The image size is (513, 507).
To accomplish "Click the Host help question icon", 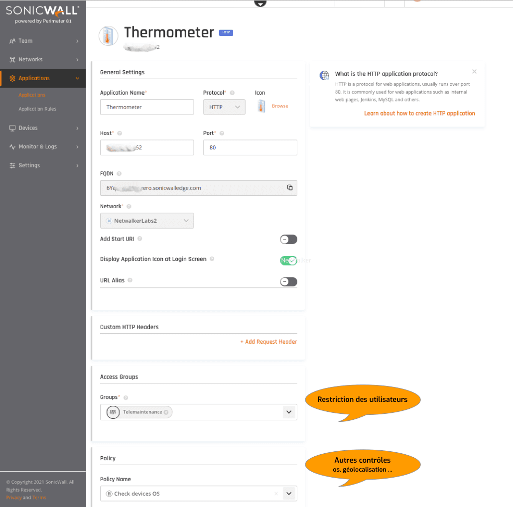I will coord(120,133).
